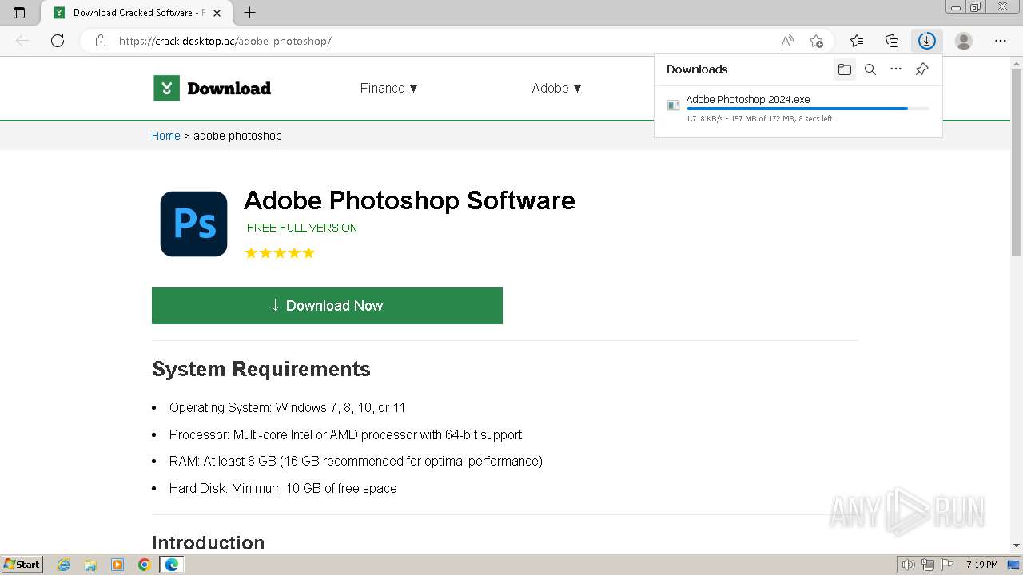Click the Photoshop Ps app icon
Image resolution: width=1023 pixels, height=575 pixels.
pyautogui.click(x=193, y=224)
